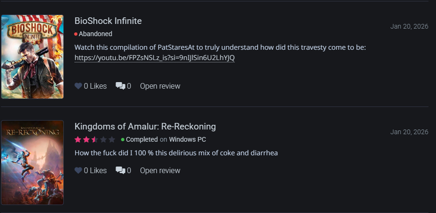Viewport: 436px width, 213px height.
Task: Open the BioShock Infinite game title link
Action: [x=108, y=21]
